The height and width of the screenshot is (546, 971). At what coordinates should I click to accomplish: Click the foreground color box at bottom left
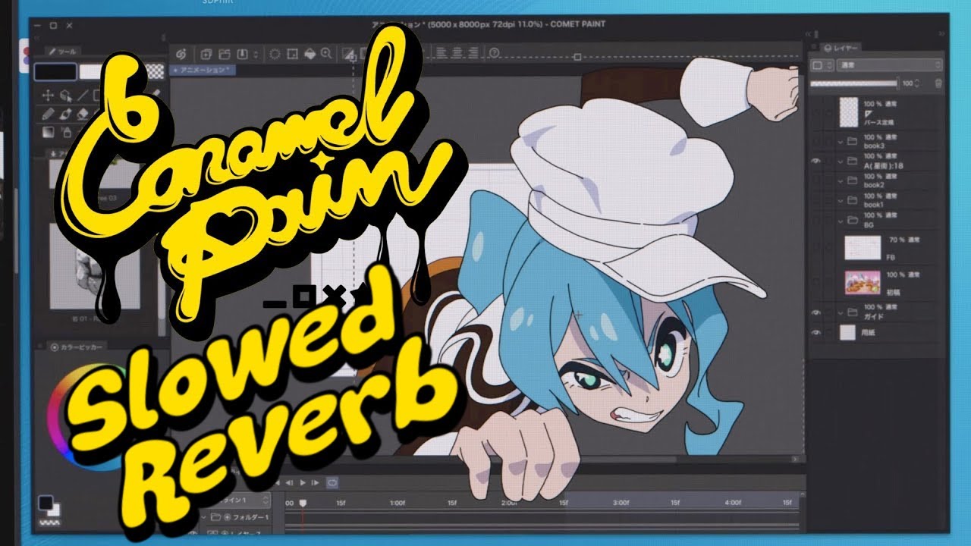pyautogui.click(x=46, y=502)
